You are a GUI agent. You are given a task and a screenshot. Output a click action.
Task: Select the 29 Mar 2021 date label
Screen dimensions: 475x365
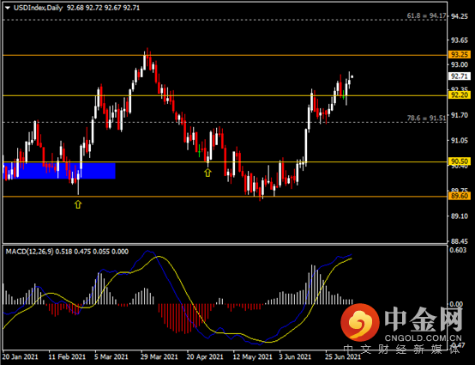(x=159, y=356)
